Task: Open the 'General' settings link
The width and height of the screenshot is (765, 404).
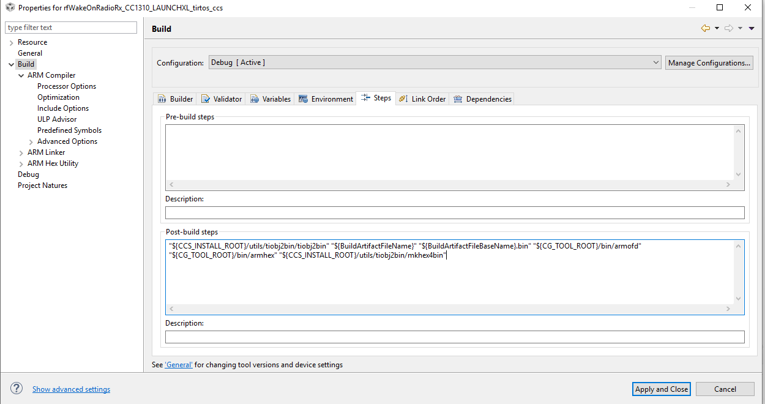Action: (179, 365)
